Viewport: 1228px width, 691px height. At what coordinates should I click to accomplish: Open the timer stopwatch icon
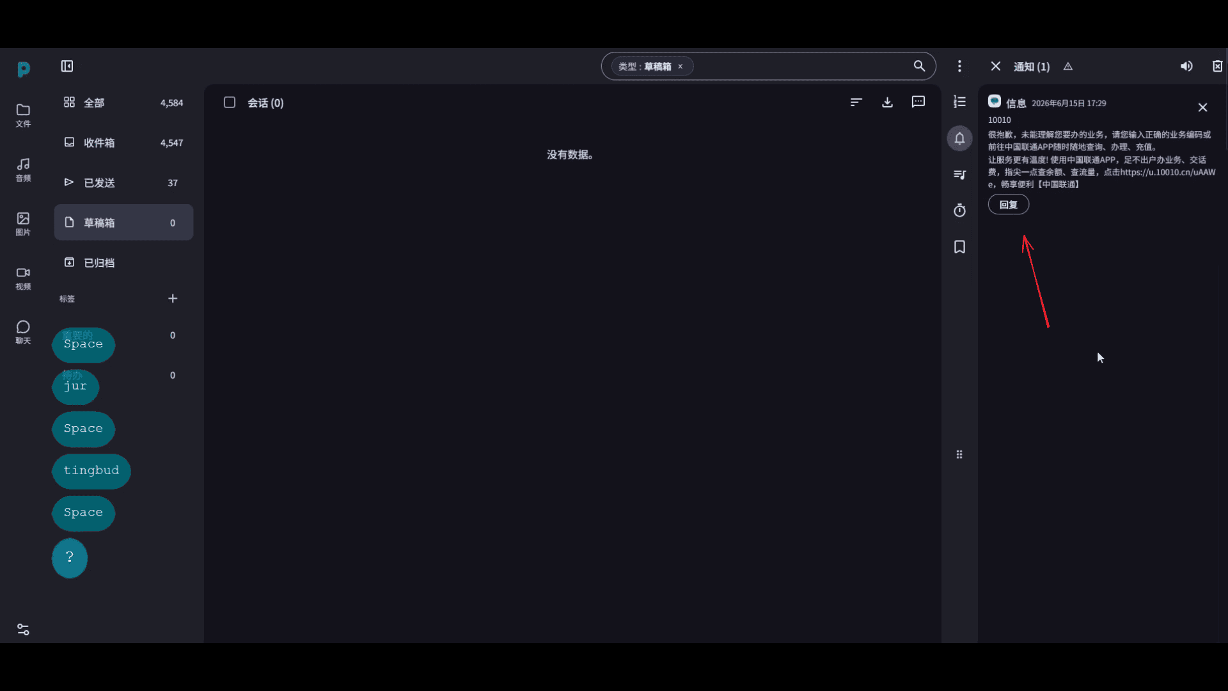[959, 210]
